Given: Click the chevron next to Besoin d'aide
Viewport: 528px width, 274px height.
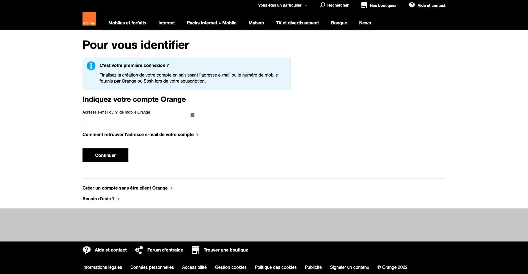Looking at the screenshot, I should [x=119, y=199].
